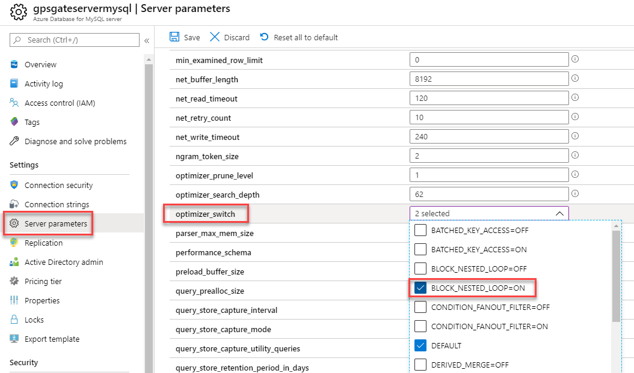Screen dimensions: 634x373
Task: Click info icon for net_retry_count
Action: pyautogui.click(x=575, y=117)
